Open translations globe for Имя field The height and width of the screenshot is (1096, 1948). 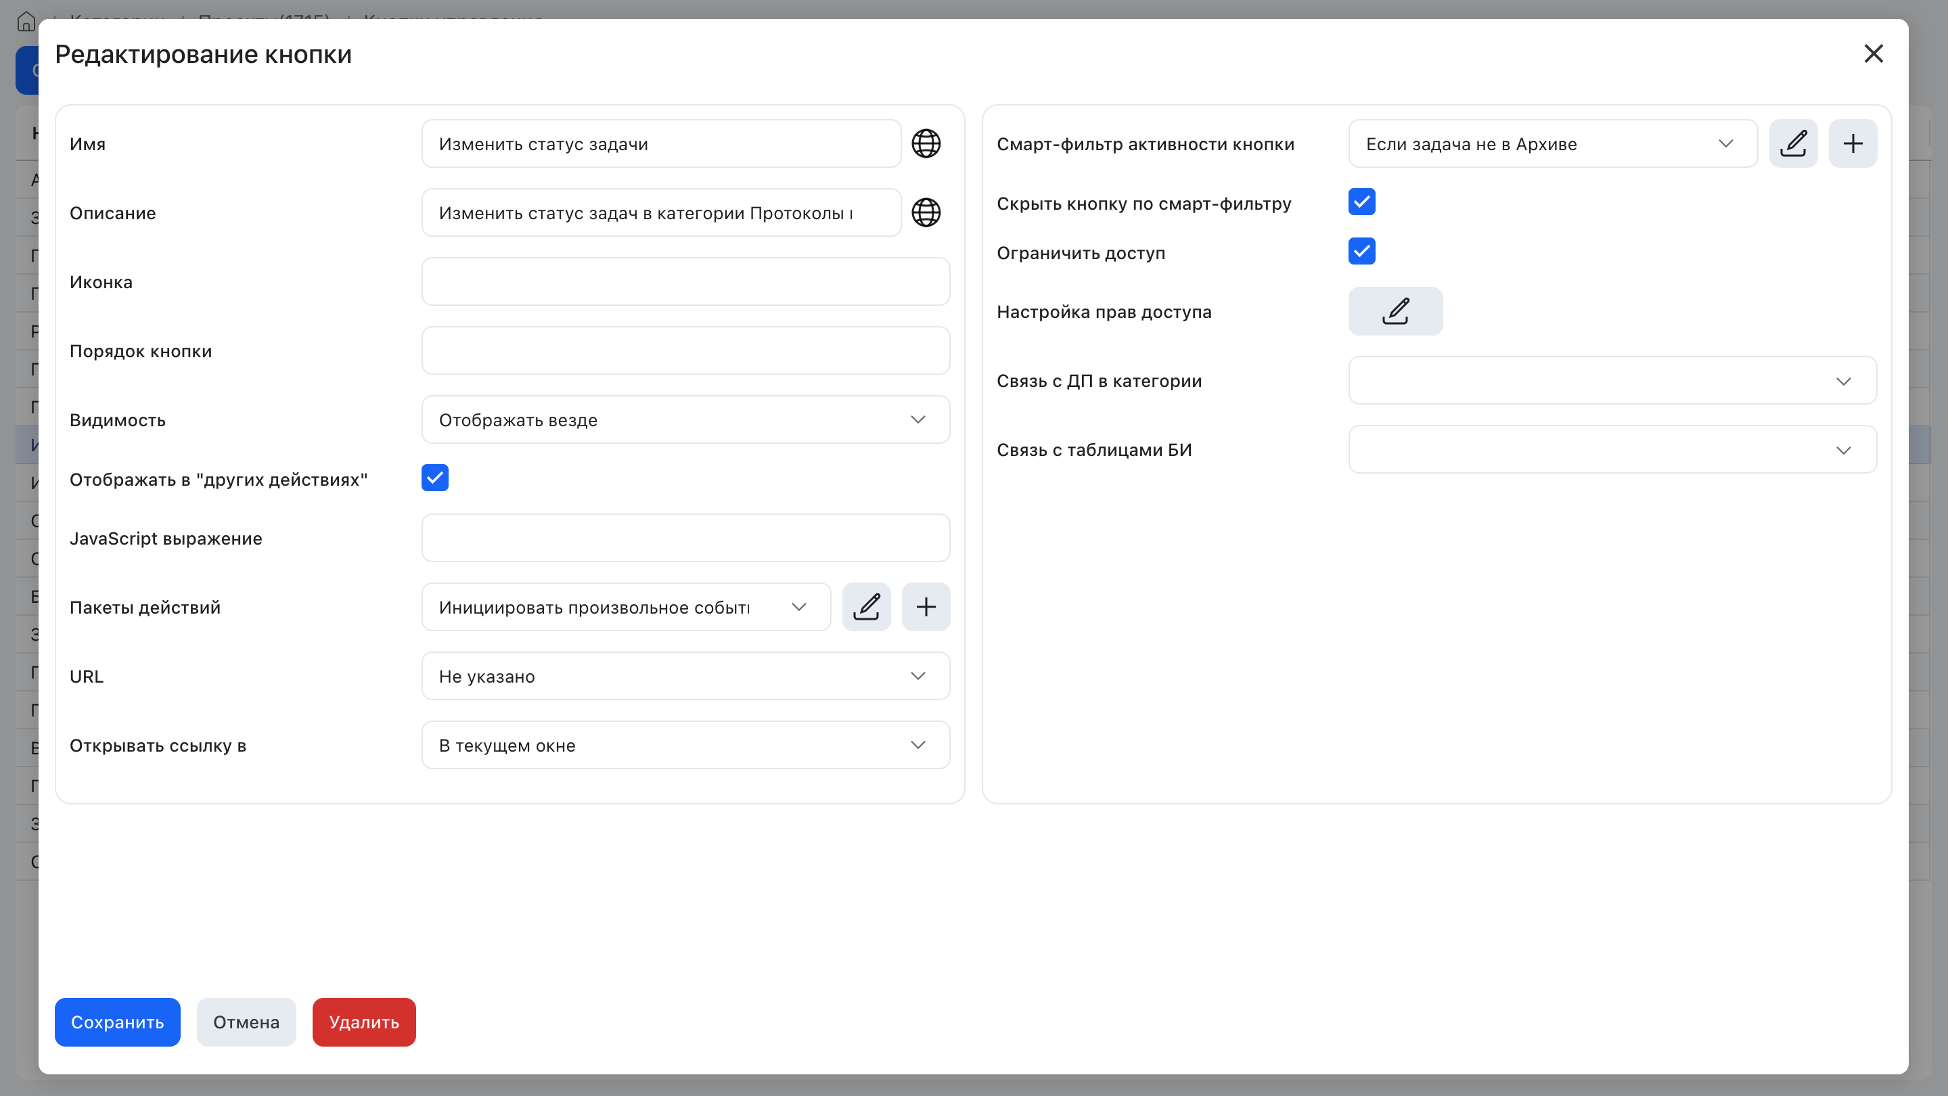click(x=926, y=143)
